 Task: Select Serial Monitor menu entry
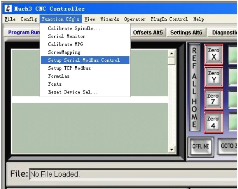tap(85, 36)
